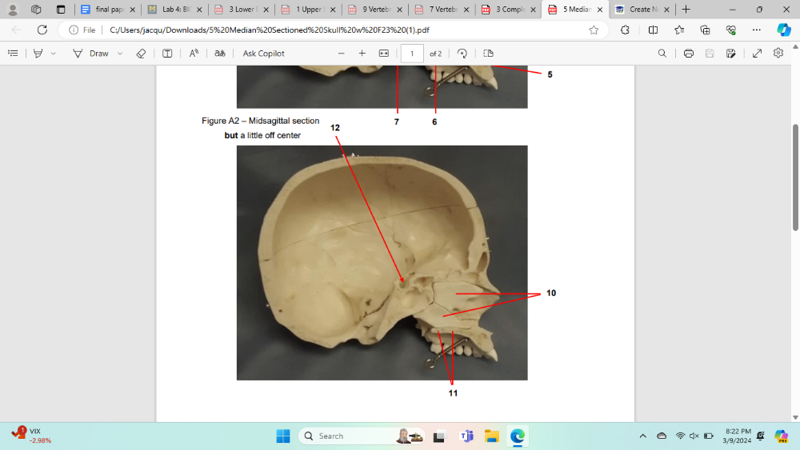Show hidden system tray icons chevron
The width and height of the screenshot is (800, 450).
click(642, 436)
